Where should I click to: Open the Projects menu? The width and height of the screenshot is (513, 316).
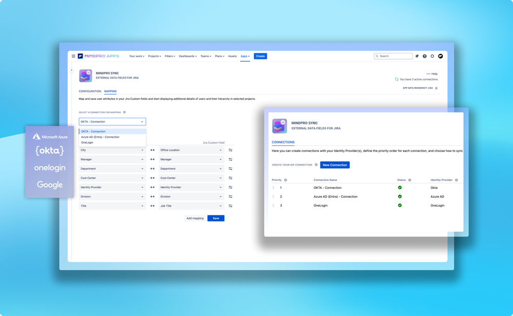pyautogui.click(x=155, y=56)
